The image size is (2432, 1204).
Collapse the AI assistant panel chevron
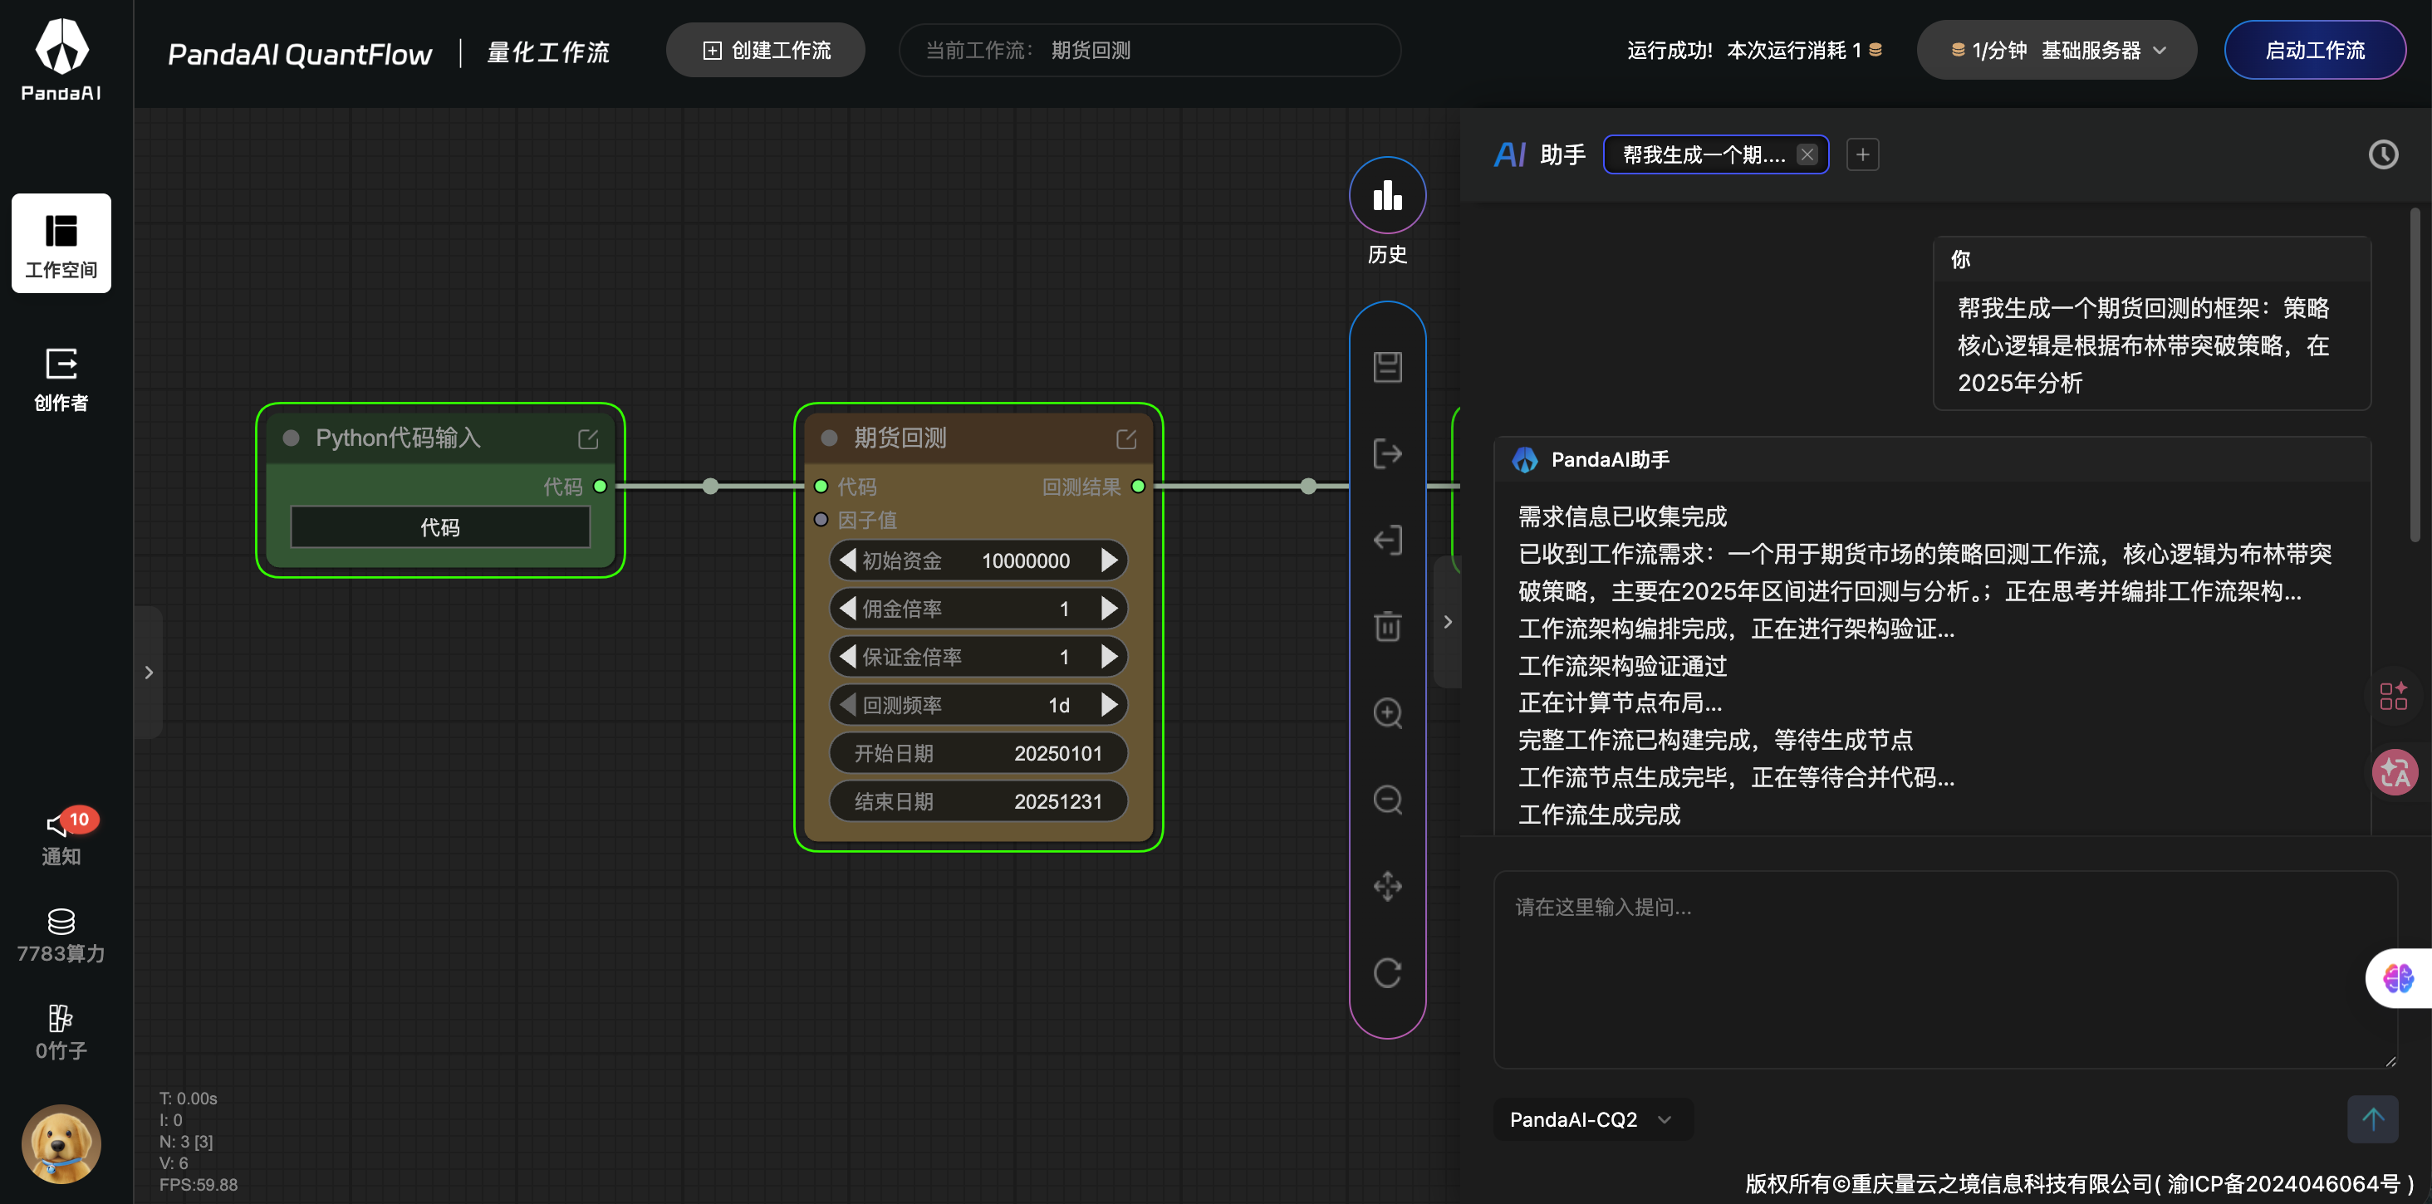1447,622
